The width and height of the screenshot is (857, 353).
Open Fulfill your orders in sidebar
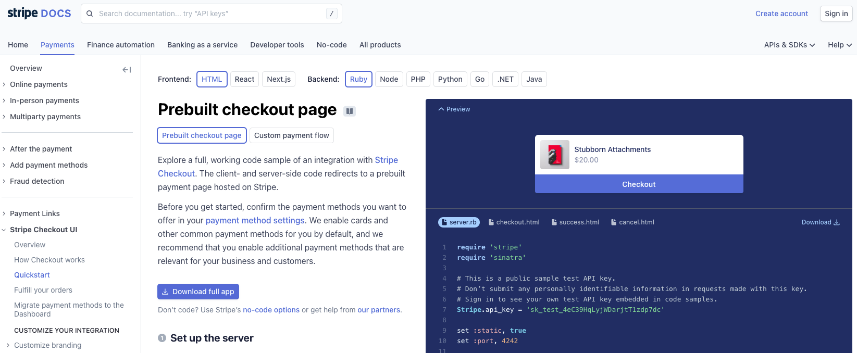tap(43, 290)
